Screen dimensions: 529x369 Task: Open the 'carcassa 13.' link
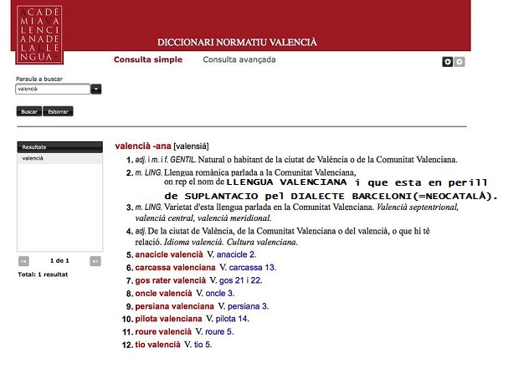click(x=252, y=268)
